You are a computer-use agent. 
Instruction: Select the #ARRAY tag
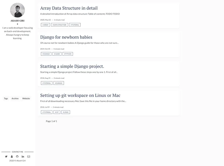[46, 25]
